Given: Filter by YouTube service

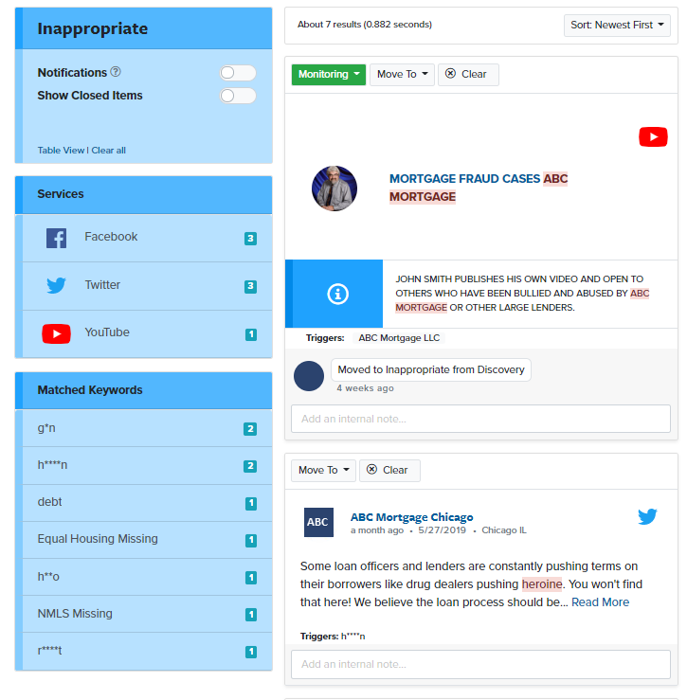Looking at the screenshot, I should pyautogui.click(x=148, y=334).
